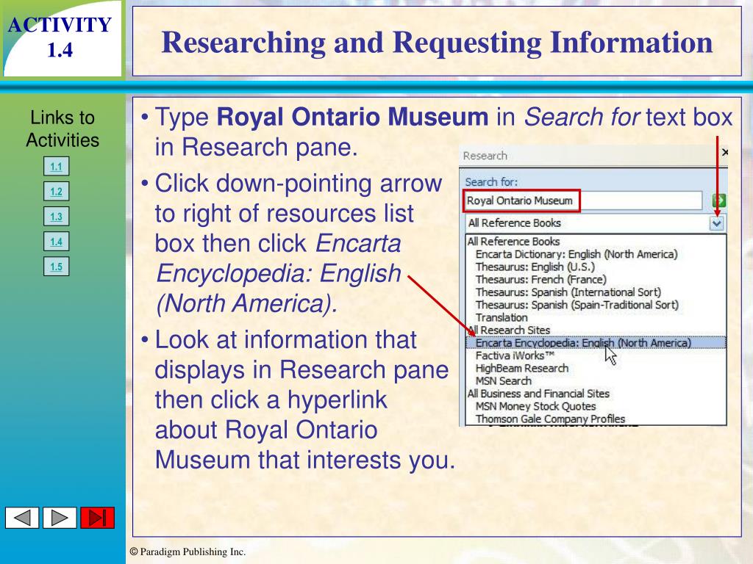Open activity link 1.5
753x564 pixels.
pos(56,267)
